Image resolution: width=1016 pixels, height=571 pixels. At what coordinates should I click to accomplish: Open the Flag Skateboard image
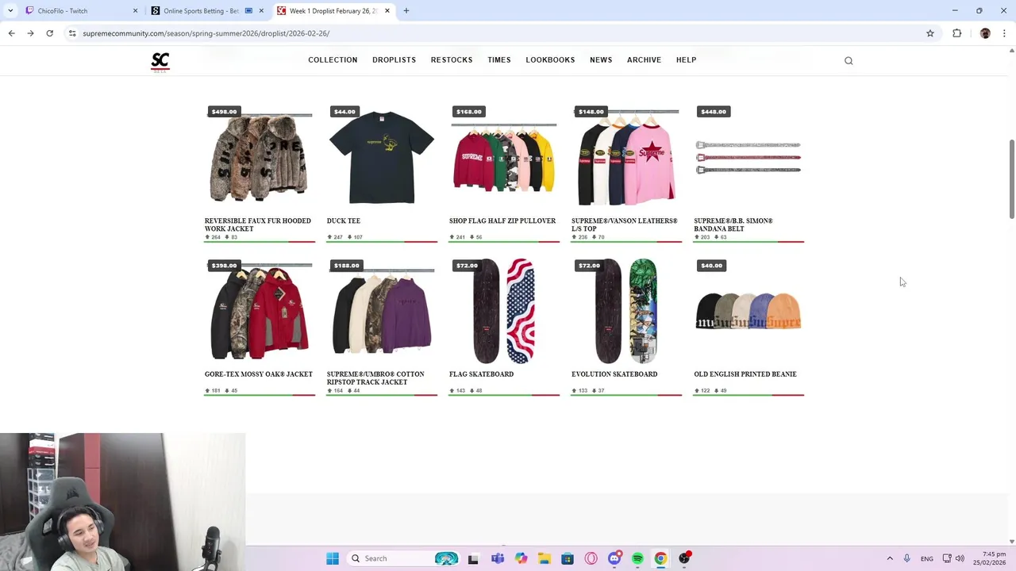[504, 311]
